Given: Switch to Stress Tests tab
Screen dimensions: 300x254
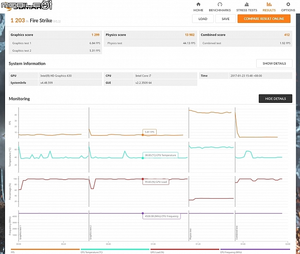Looking at the screenshot, I should pyautogui.click(x=247, y=7).
